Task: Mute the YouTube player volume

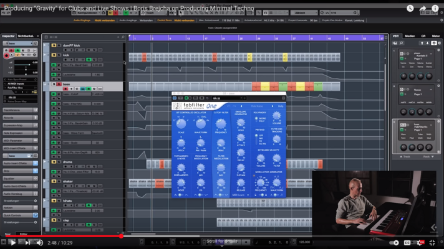Action: [40, 243]
